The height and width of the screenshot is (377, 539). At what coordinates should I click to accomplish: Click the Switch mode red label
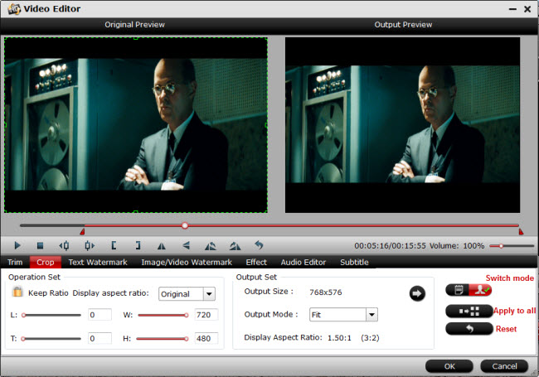[510, 278]
